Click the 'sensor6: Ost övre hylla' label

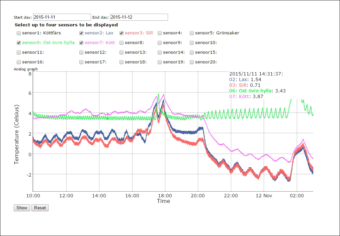(48, 43)
